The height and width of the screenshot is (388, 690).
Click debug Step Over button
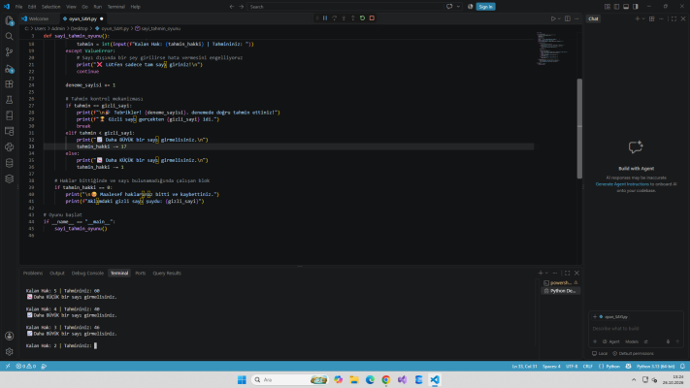[335, 18]
